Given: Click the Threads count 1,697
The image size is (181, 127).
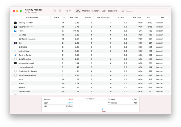Looking at the screenshot, I should click(x=135, y=99).
